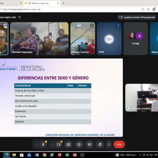158x158 pixels.
Task: Leave the call with red button
Action: [x=119, y=145]
